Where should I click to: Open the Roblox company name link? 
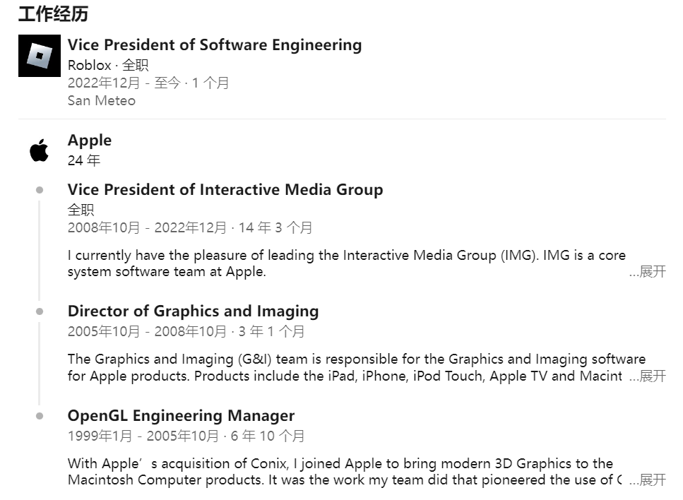tap(89, 66)
